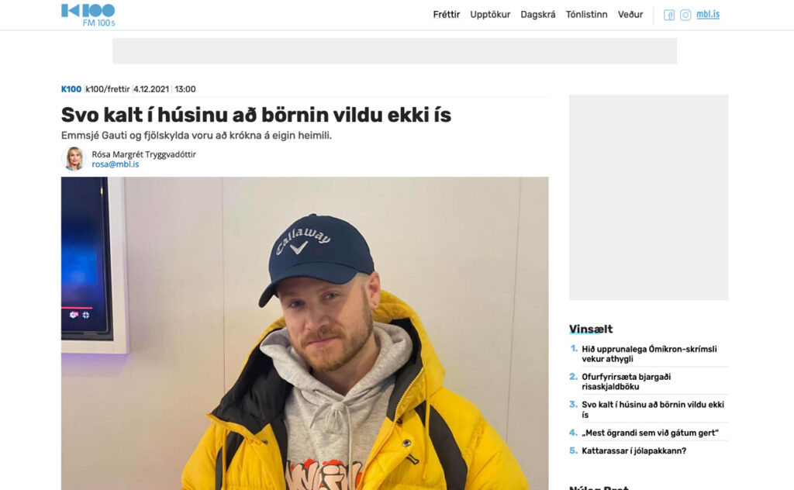Go to the Fréttir menu item
Viewport: 794px width, 490px height.
click(446, 15)
